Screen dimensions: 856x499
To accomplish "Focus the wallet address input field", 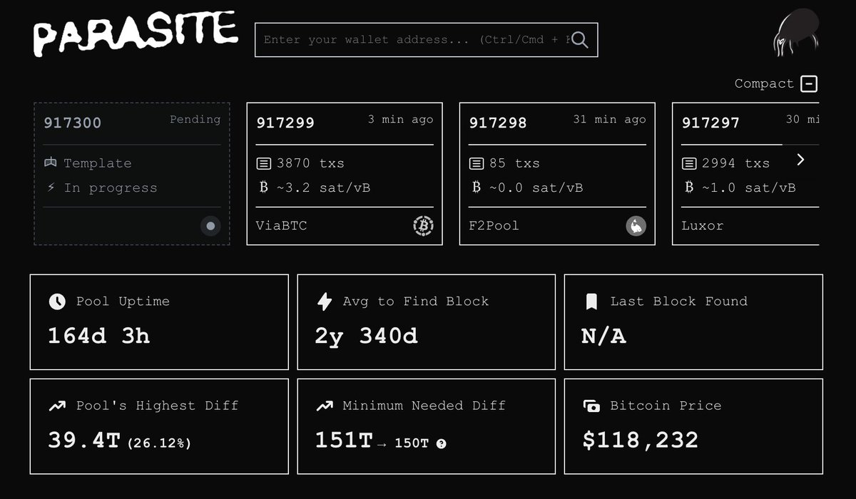I will click(x=426, y=40).
